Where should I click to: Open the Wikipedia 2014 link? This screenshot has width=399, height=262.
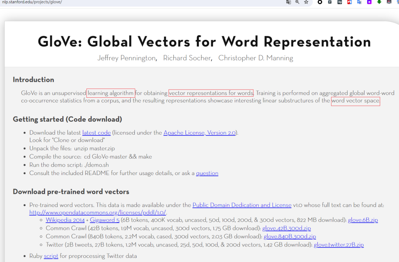point(65,220)
